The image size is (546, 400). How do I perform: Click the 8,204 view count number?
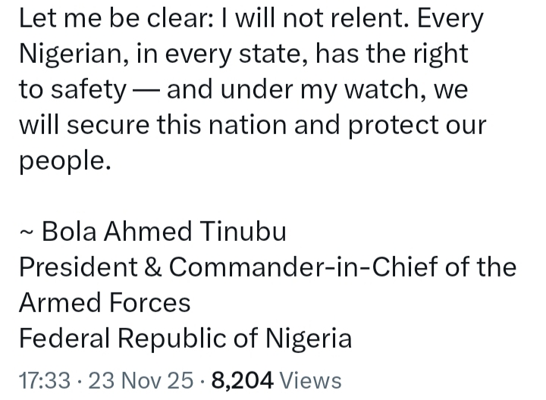tap(243, 380)
